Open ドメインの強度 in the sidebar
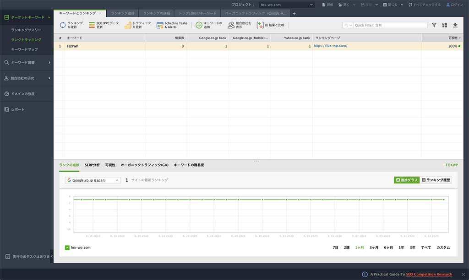 23,94
